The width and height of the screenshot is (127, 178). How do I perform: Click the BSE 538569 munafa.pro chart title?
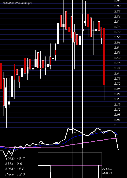(18, 3)
